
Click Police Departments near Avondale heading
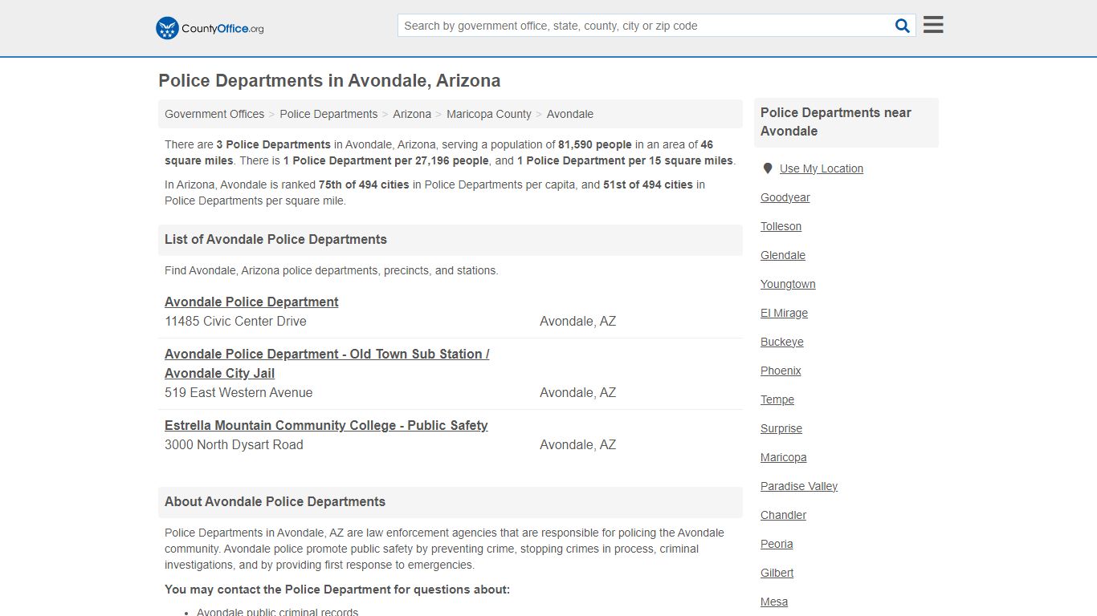coord(836,122)
